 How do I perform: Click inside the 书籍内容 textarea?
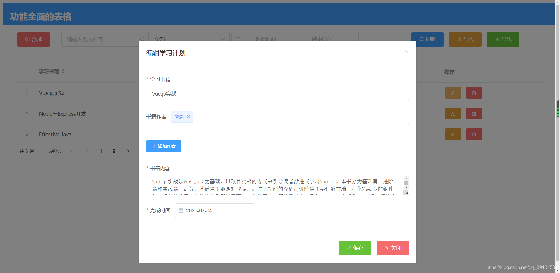(x=275, y=186)
